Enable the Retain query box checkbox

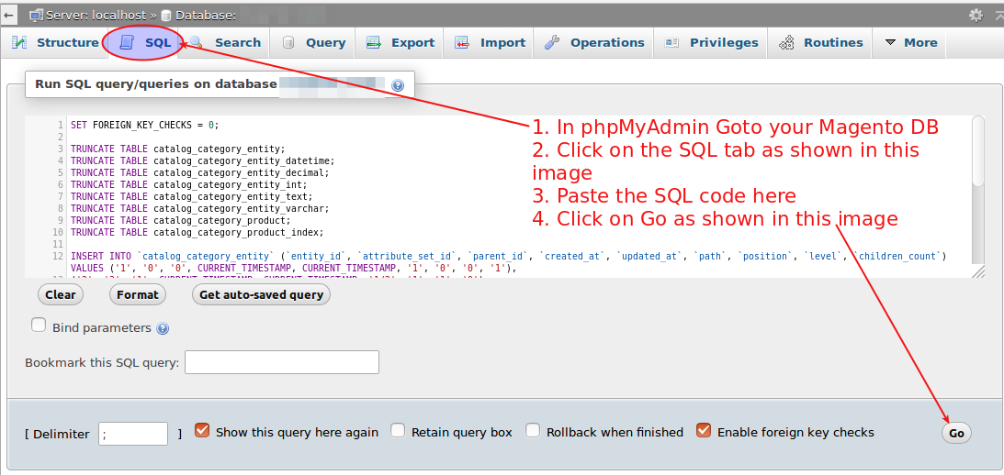pos(398,430)
